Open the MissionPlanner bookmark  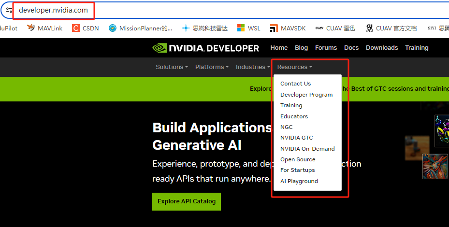141,28
